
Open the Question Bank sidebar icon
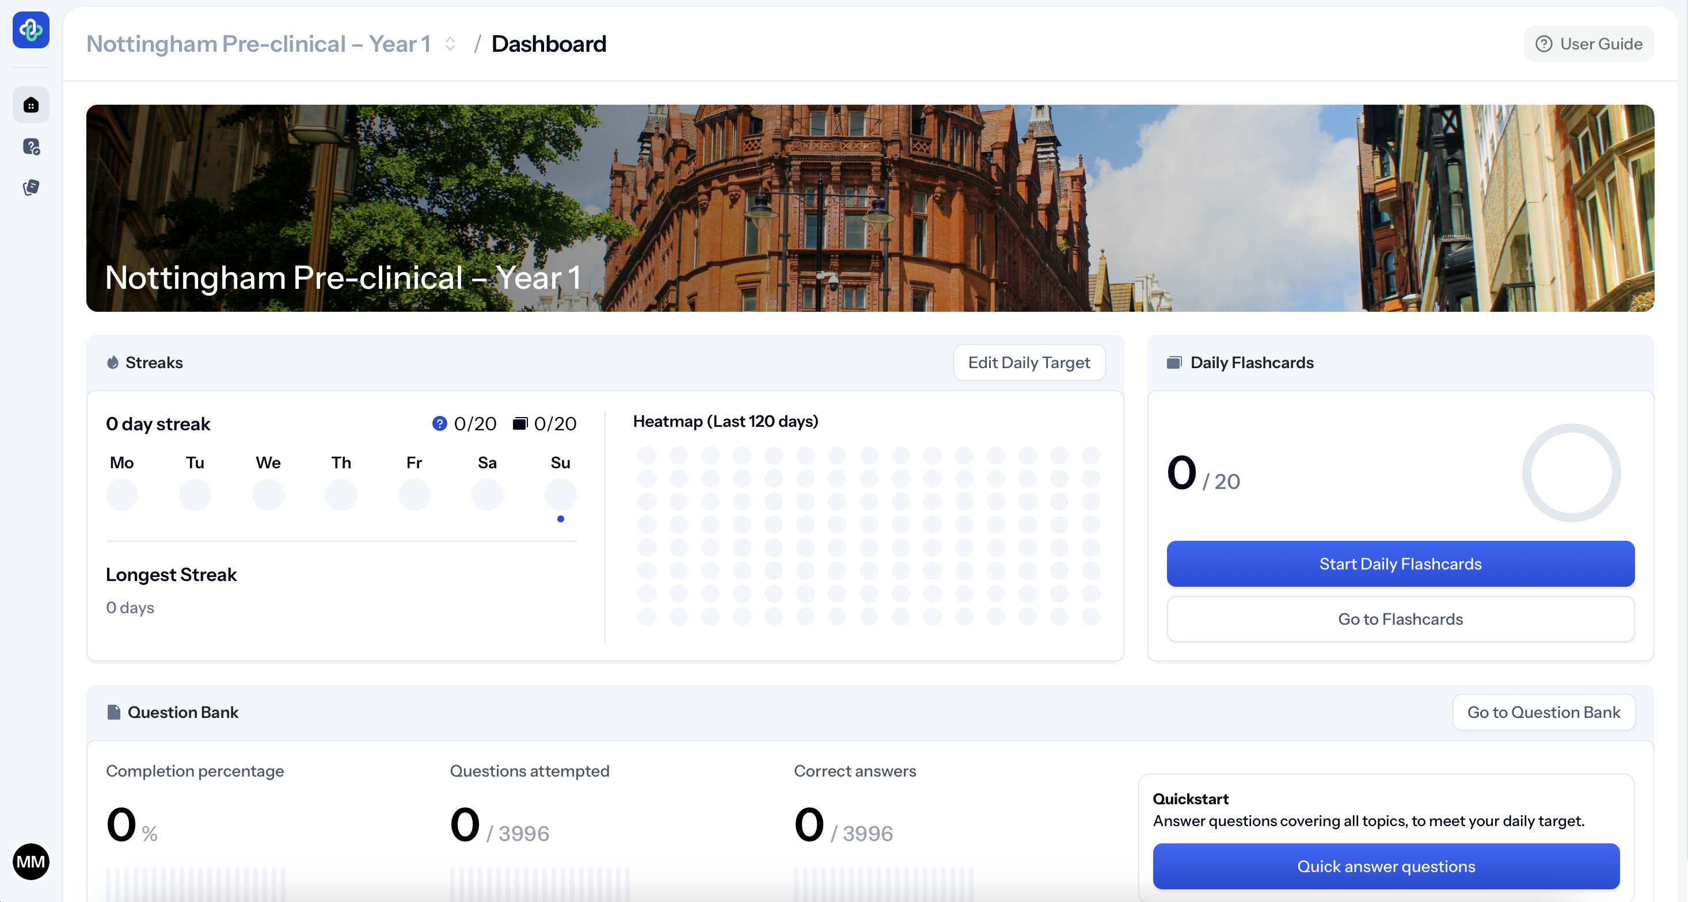pos(31,147)
